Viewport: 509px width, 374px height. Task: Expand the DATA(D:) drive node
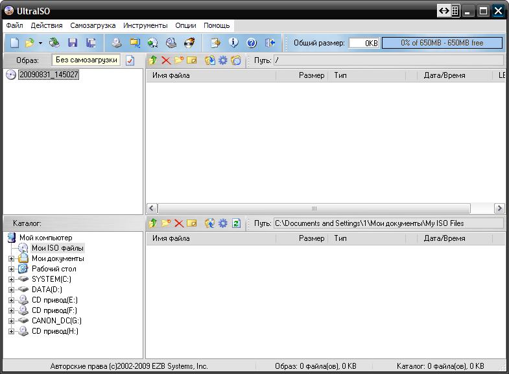pyautogui.click(x=12, y=290)
